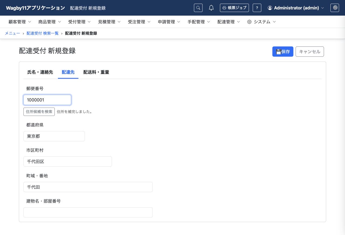The height and width of the screenshot is (235, 345).
Task: Expand the Administrator (admin) user menu
Action: (x=296, y=8)
